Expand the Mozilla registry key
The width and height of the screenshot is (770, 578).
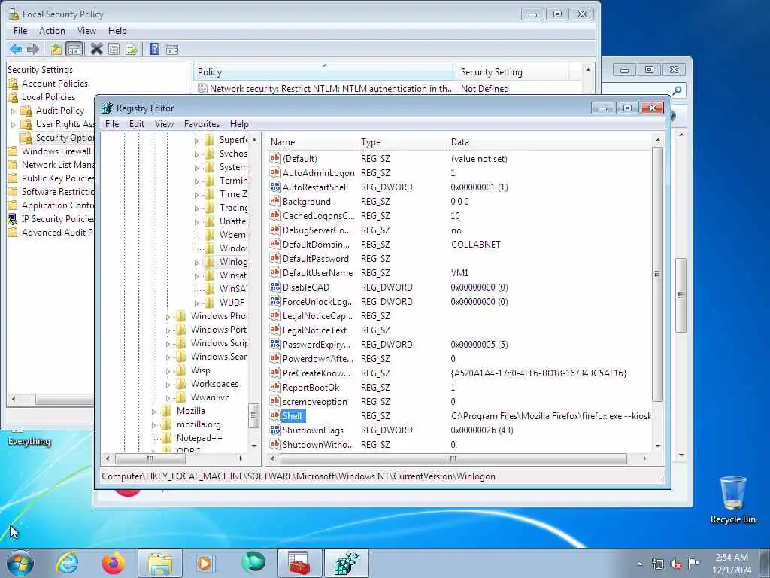click(x=153, y=412)
